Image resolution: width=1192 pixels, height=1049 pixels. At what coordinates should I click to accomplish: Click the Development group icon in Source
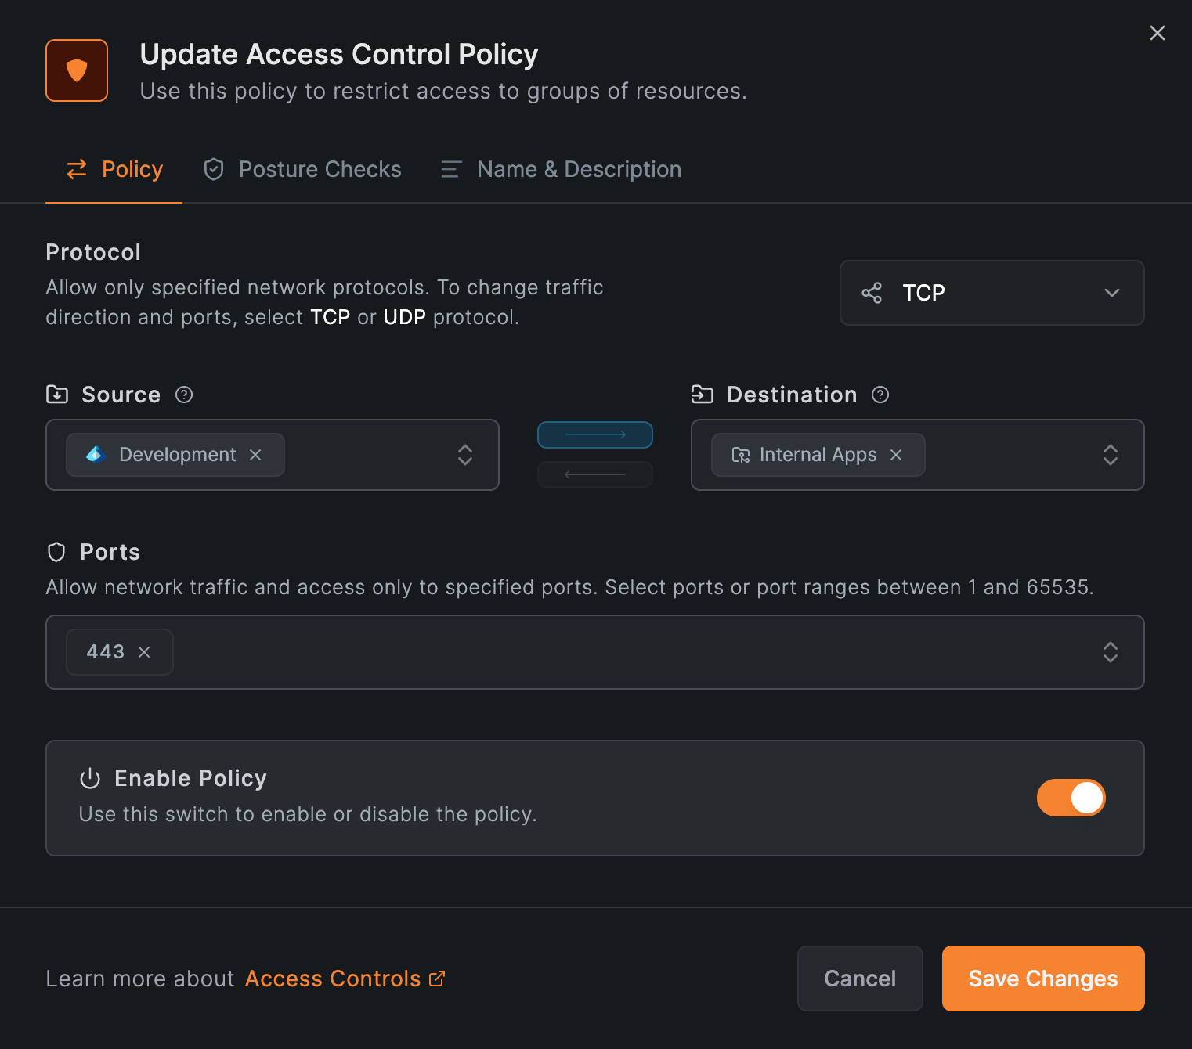[96, 455]
